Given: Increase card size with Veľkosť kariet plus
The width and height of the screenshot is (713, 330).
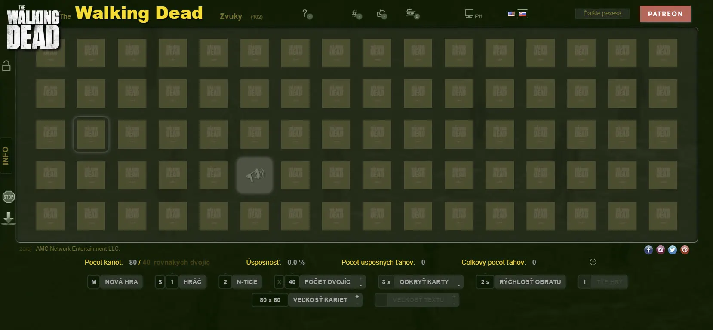Looking at the screenshot, I should click(357, 296).
